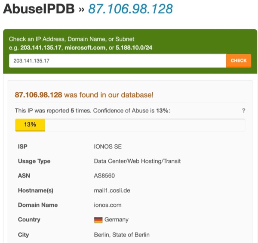Click the hostname mail1.cosli.de

tap(112, 190)
